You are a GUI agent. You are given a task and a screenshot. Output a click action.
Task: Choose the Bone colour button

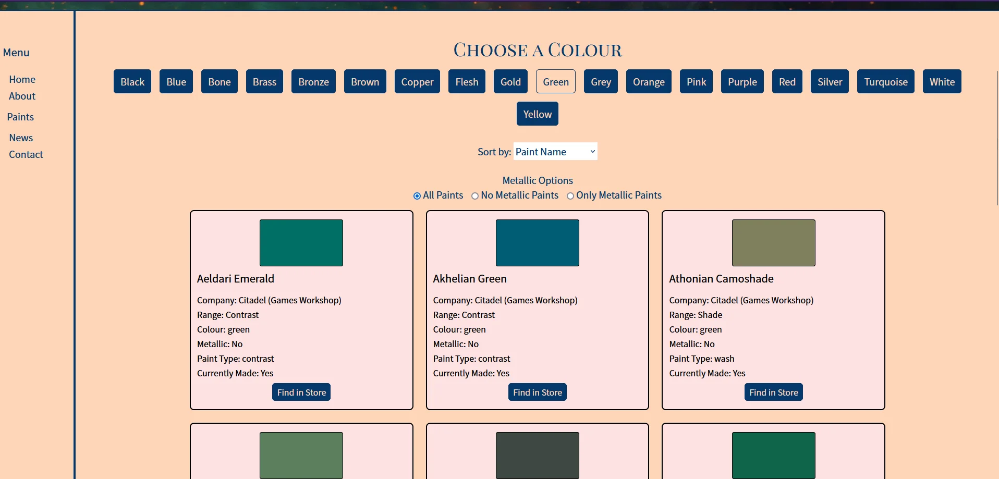point(220,81)
